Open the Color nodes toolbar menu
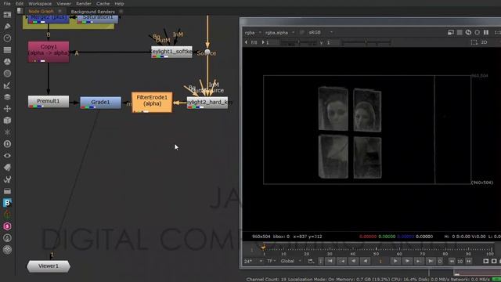The image size is (501, 282). click(x=7, y=62)
